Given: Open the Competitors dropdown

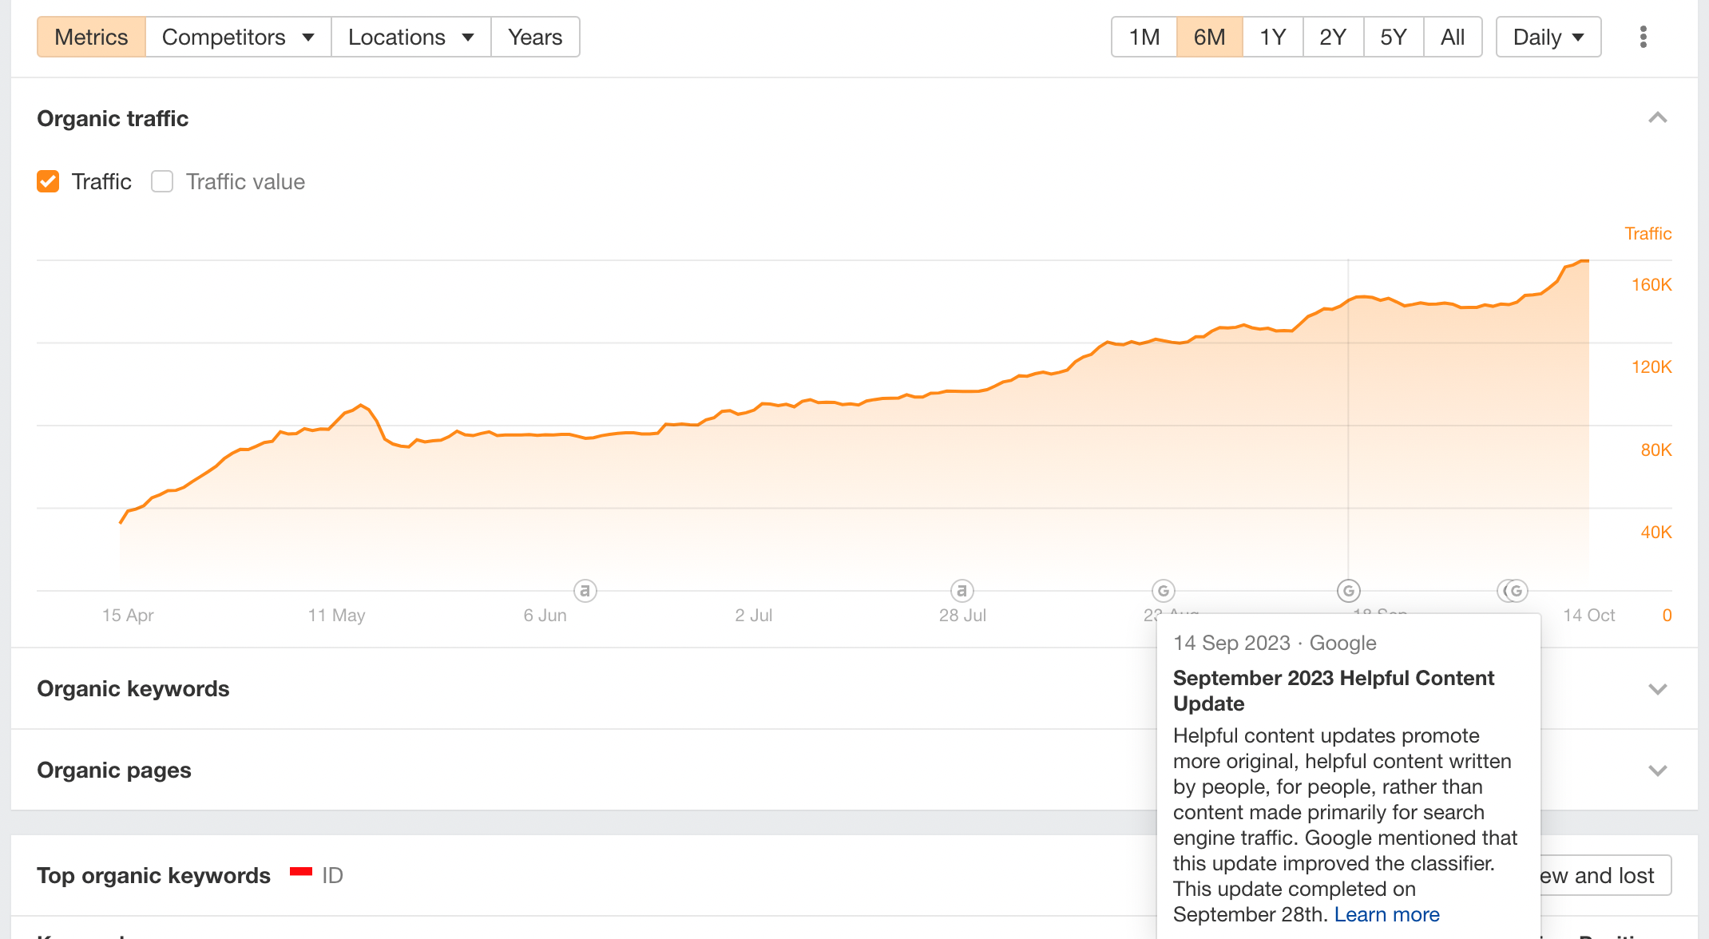Looking at the screenshot, I should (x=238, y=37).
